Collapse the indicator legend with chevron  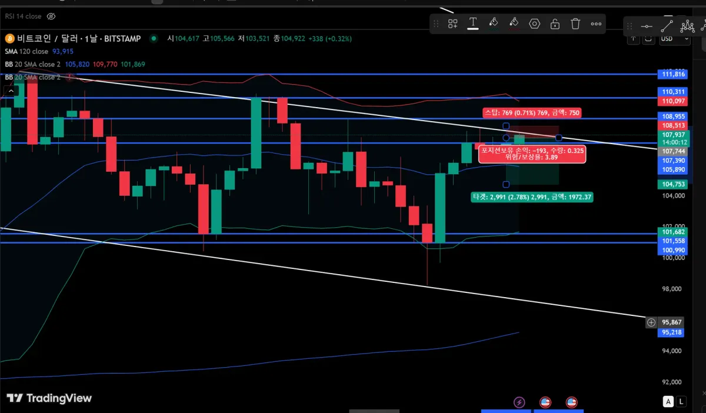11,91
